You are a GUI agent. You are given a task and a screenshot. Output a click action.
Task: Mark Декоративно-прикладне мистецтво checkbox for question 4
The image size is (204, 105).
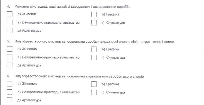(10, 22)
